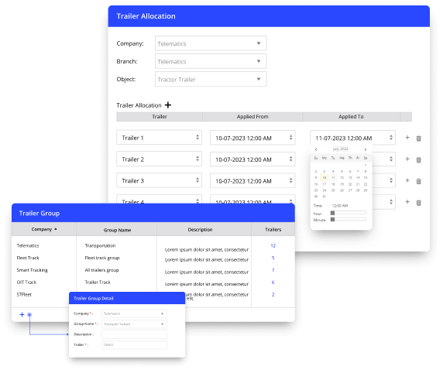Open Group Name dropdown in Trailer Group Detail

tap(134, 324)
